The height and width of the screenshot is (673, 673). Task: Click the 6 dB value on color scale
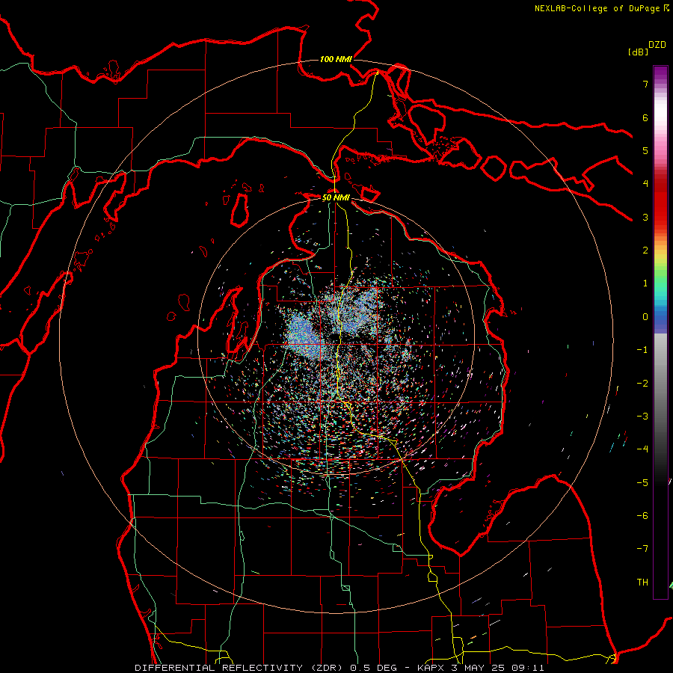[645, 117]
